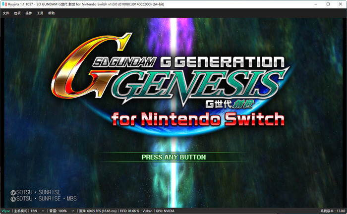
Task: Expand the aspect ratio dropdown arrow
Action: coord(43,211)
